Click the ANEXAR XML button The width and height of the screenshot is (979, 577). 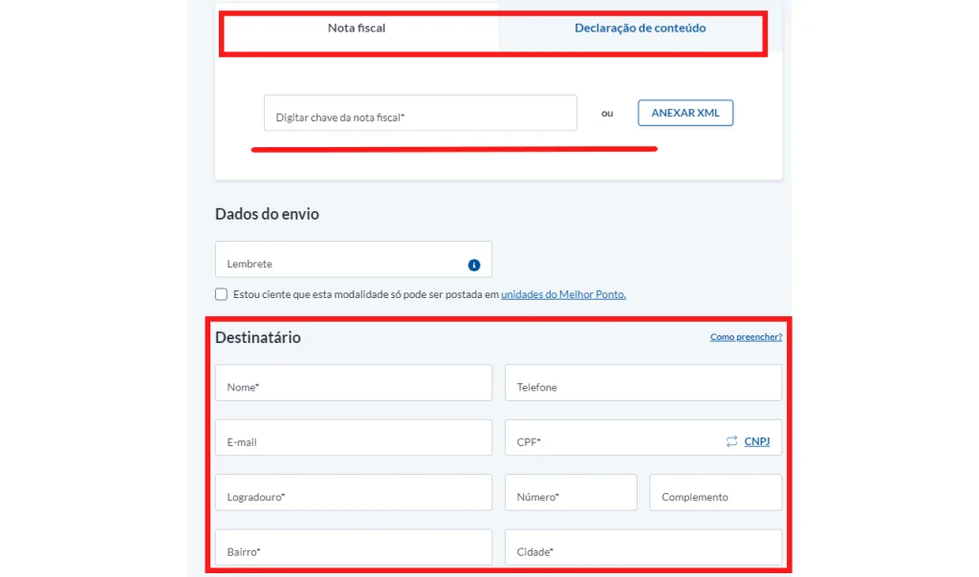coord(685,113)
